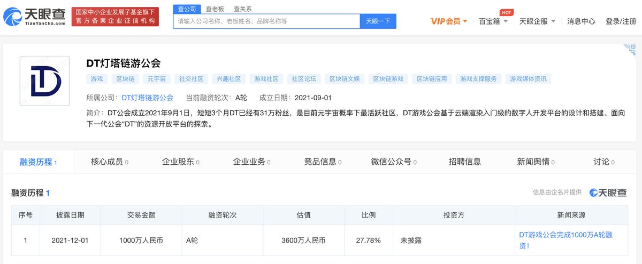Click the 信息由企名片提供 note
The width and height of the screenshot is (642, 264).
(557, 193)
